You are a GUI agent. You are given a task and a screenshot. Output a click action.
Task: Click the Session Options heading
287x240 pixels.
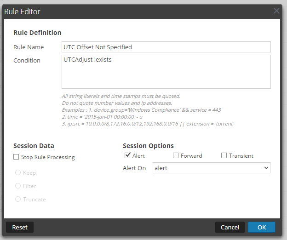148,146
